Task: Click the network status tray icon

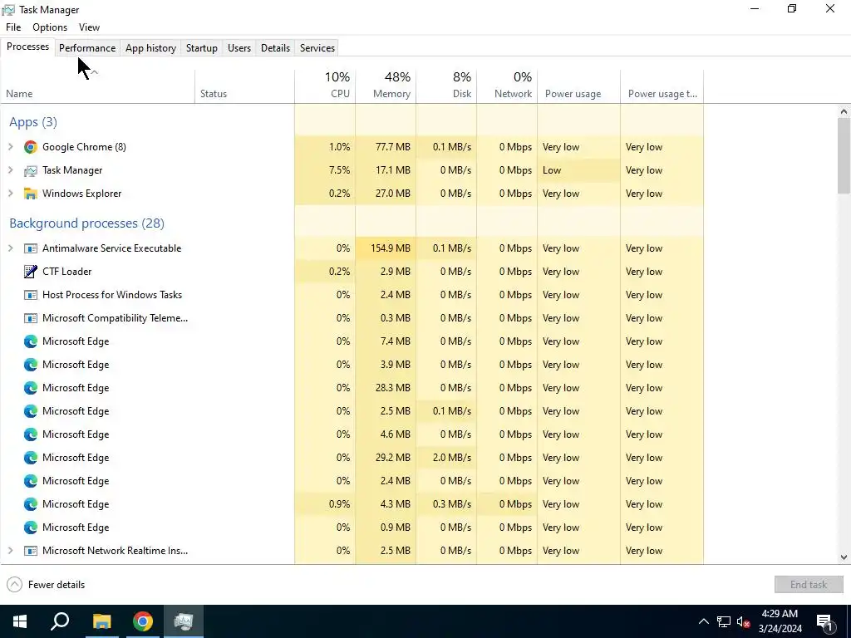Action: tap(724, 621)
